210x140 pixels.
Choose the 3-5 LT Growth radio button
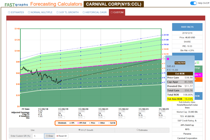coord(79,130)
